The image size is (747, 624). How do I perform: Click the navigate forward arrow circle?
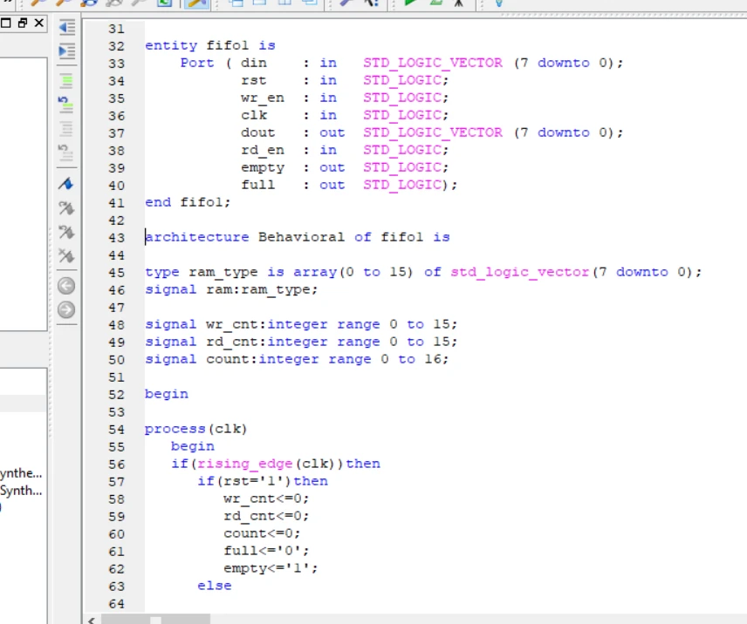point(66,309)
